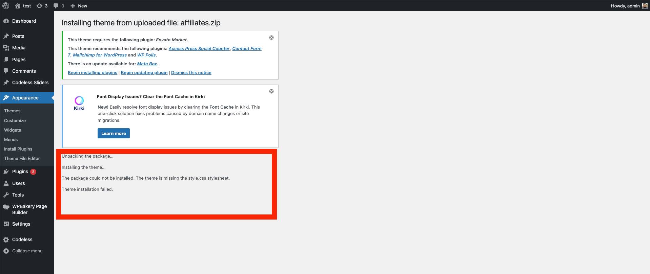Follow WP Polls link
This screenshot has width=650, height=274.
pyautogui.click(x=146, y=55)
